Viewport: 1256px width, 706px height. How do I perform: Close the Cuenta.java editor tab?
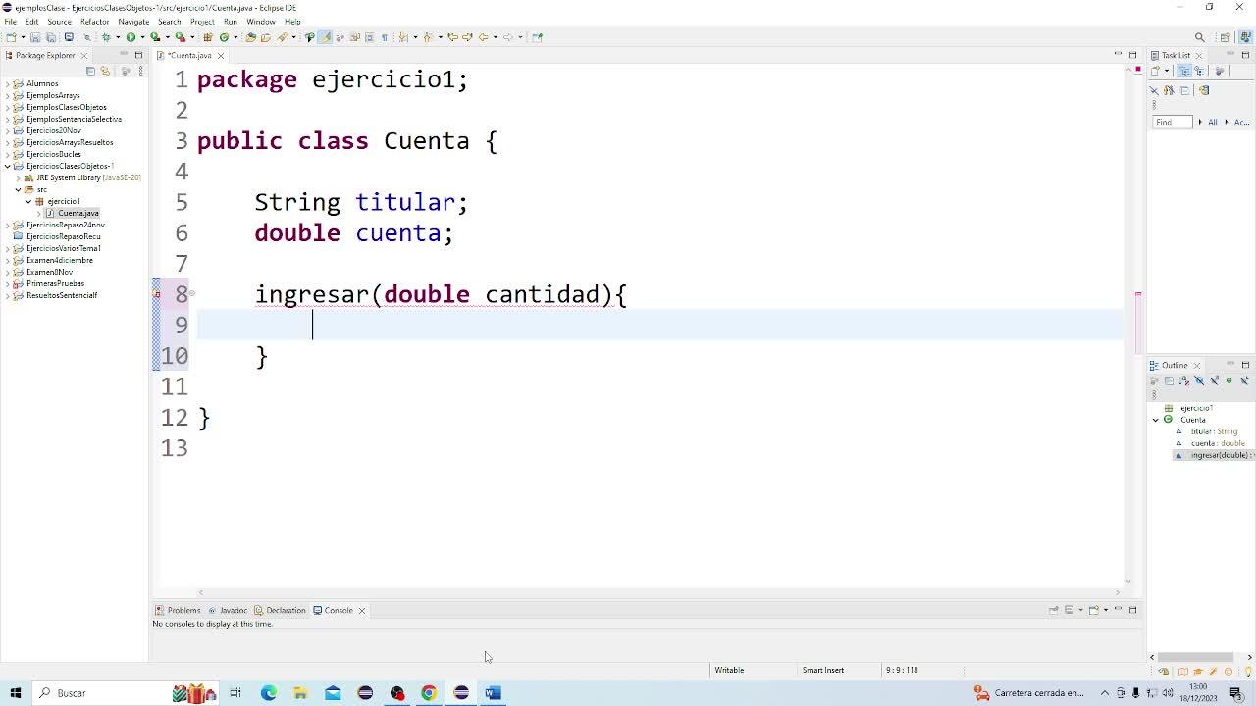pyautogui.click(x=221, y=55)
